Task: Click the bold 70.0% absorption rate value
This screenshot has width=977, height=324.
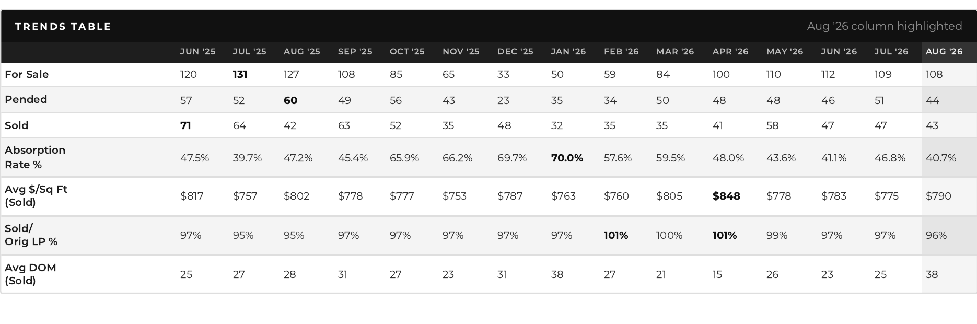Action: [x=567, y=158]
